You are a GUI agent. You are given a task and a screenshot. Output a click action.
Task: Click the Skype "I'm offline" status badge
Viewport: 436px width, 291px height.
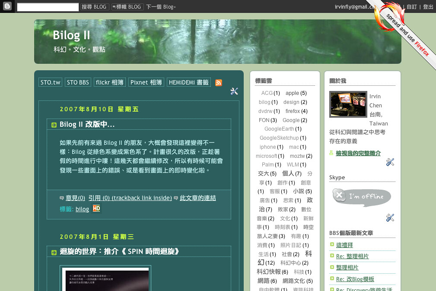pyautogui.click(x=361, y=197)
